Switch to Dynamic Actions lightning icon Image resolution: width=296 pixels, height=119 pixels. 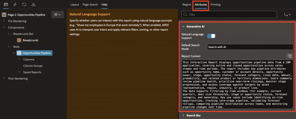(15, 5)
